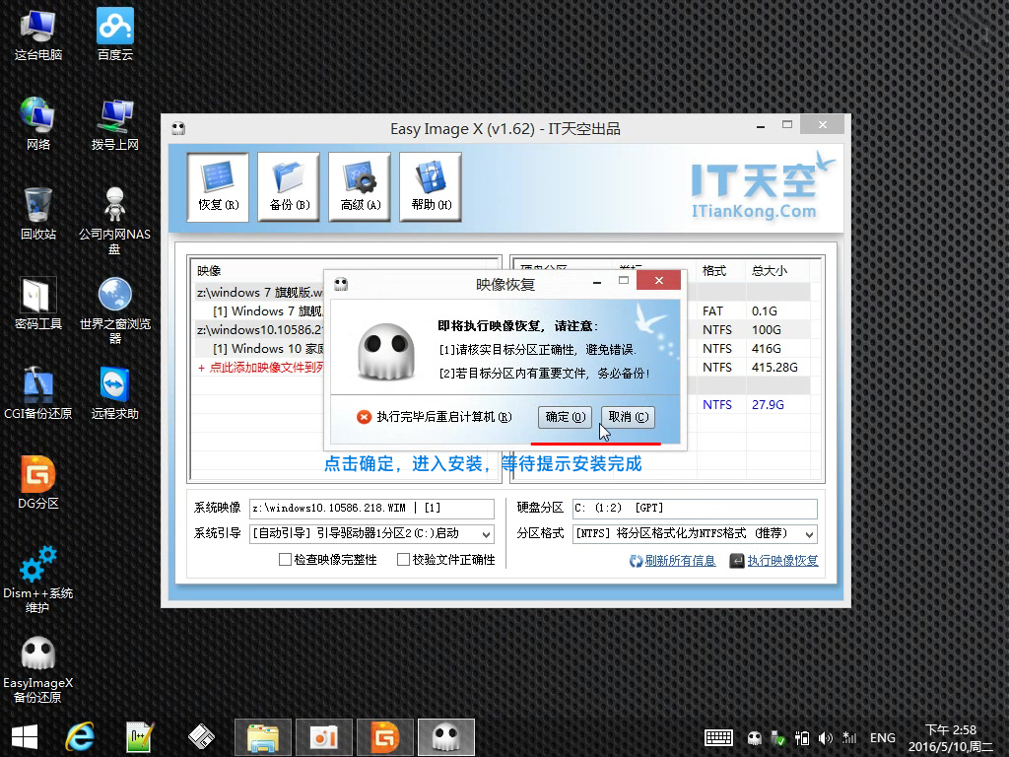Minimize the 映像恢复 dialog

pyautogui.click(x=597, y=282)
